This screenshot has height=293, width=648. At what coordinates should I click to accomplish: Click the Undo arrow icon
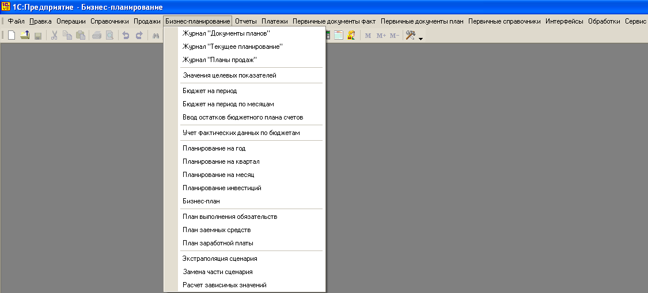click(126, 36)
